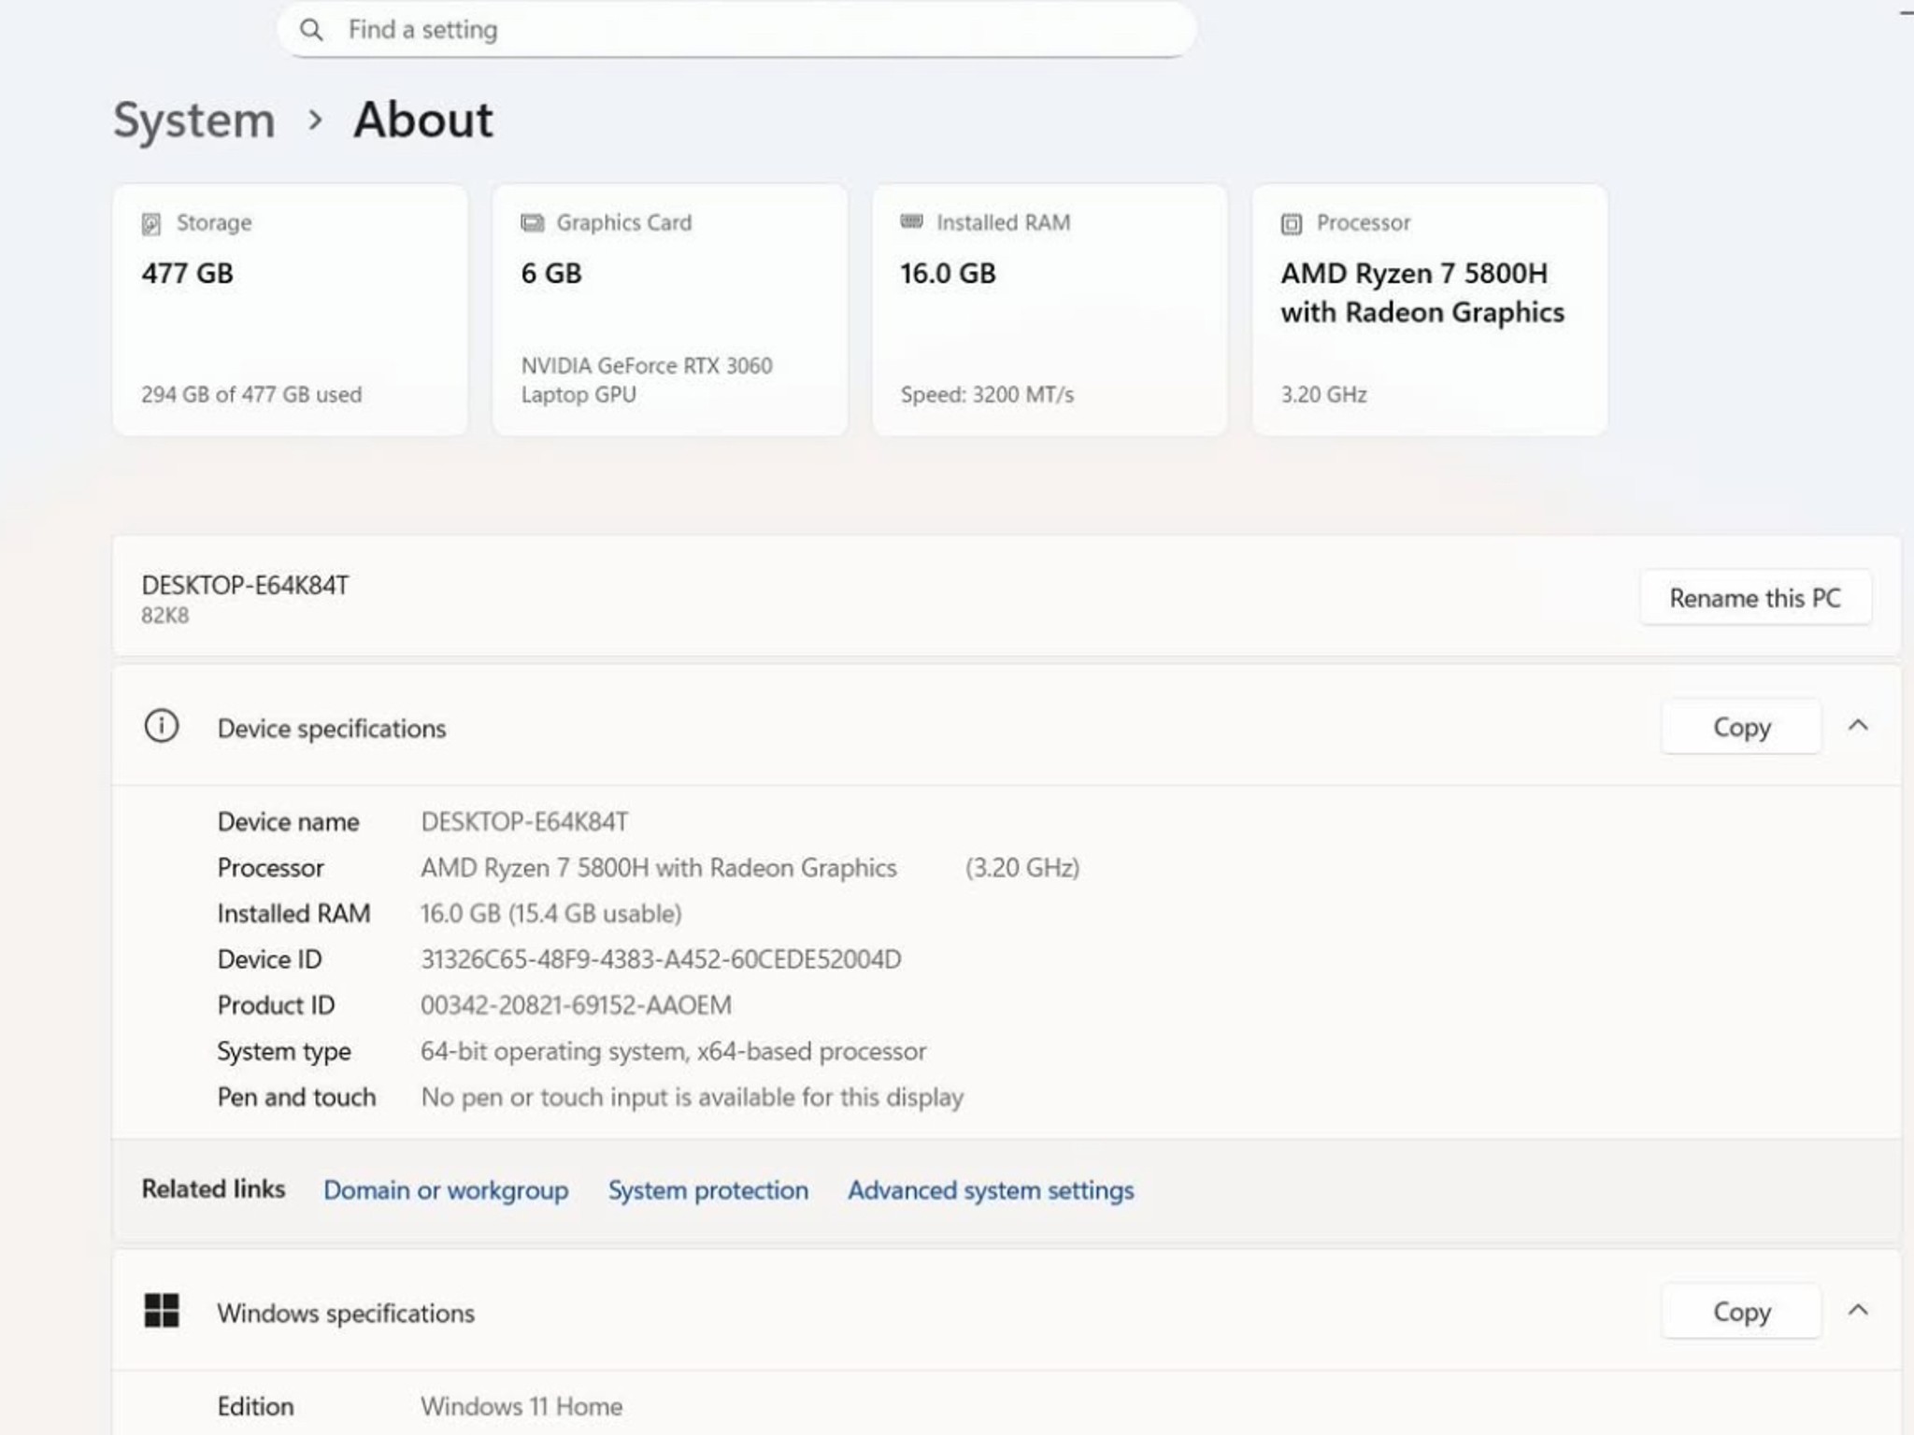Click 'NVIDIA GeForce RTX 3060 Laptop GPU' text
This screenshot has width=1914, height=1435.
(x=647, y=379)
